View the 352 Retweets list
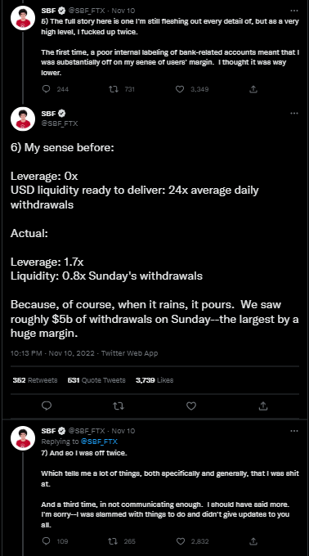The height and width of the screenshot is (556, 309). 35,380
